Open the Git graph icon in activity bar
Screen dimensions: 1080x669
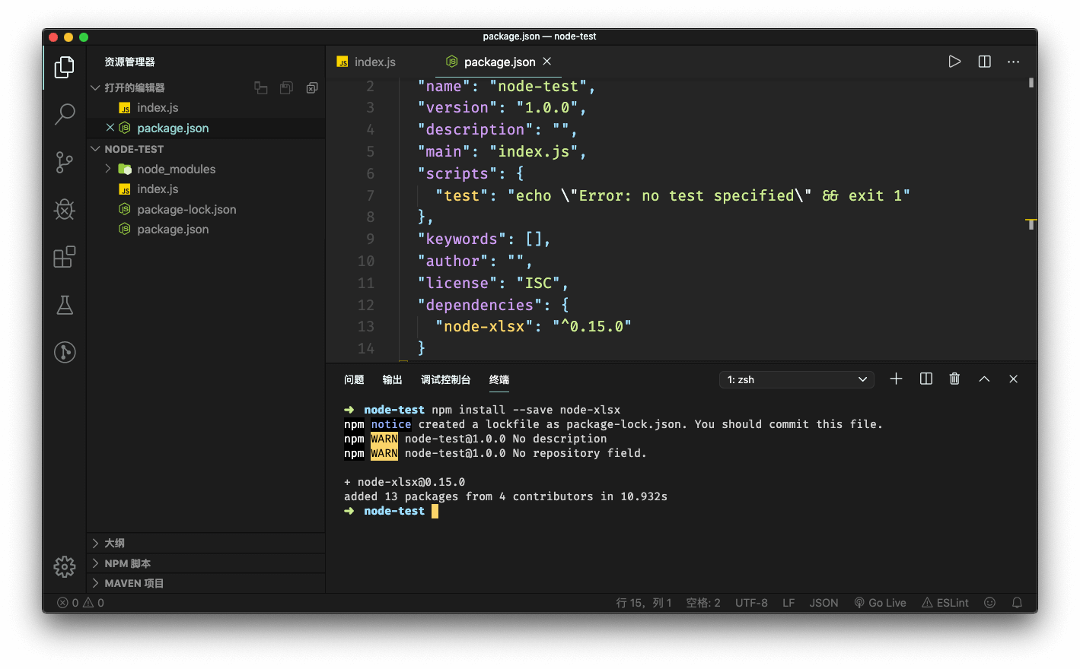[x=65, y=352]
